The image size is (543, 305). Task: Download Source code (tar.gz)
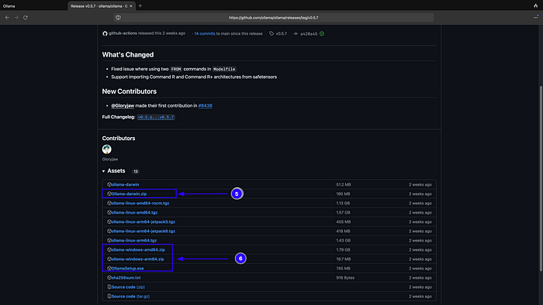pyautogui.click(x=130, y=296)
